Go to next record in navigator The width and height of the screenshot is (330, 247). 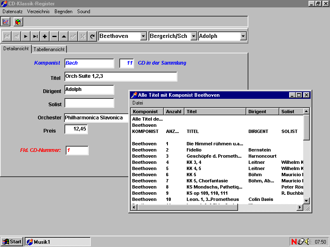click(26, 36)
